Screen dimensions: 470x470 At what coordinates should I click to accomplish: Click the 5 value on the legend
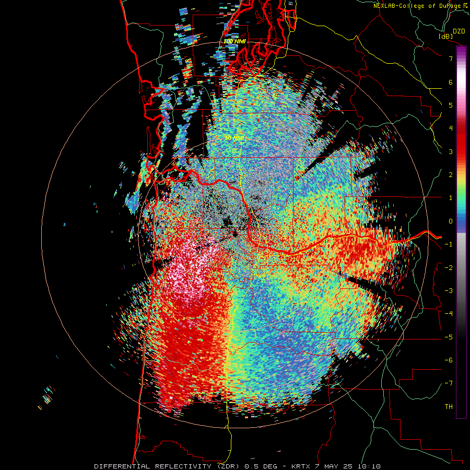[451, 105]
